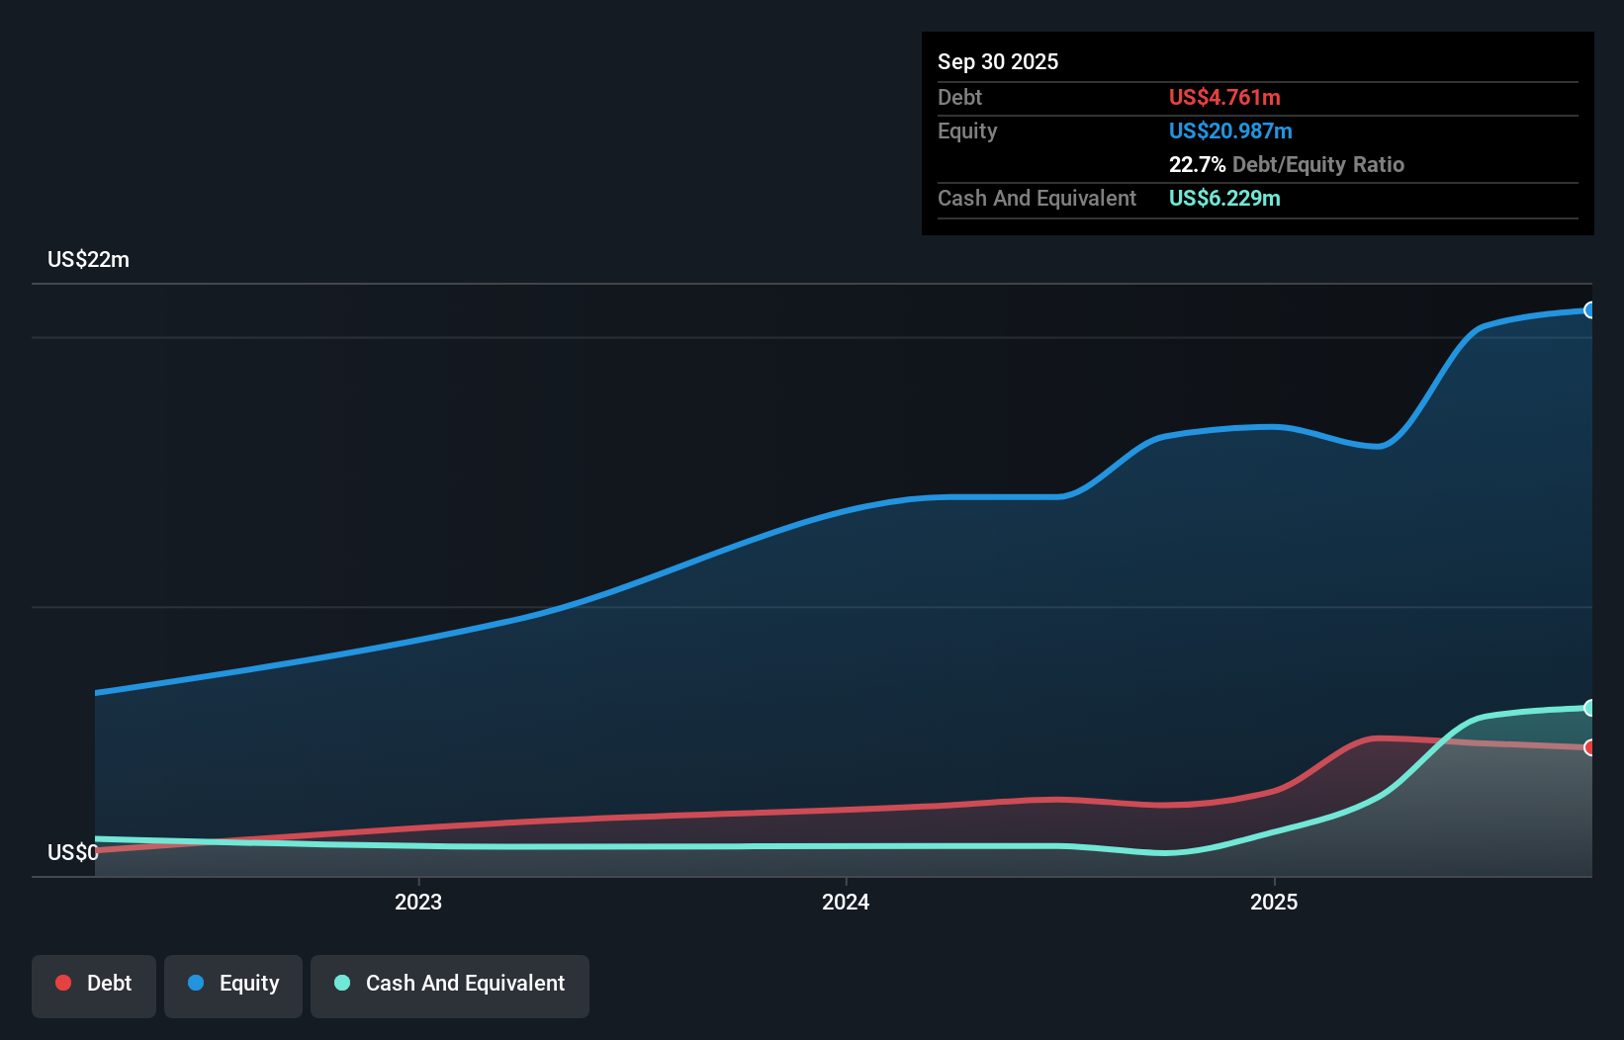1624x1040 pixels.
Task: Select the teal Cash And Equivalent dot icon
Action: point(341,983)
